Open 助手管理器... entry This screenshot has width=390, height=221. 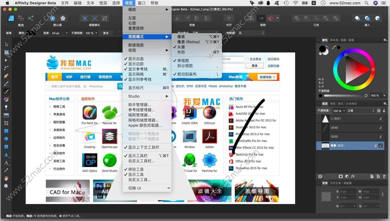tap(147, 105)
